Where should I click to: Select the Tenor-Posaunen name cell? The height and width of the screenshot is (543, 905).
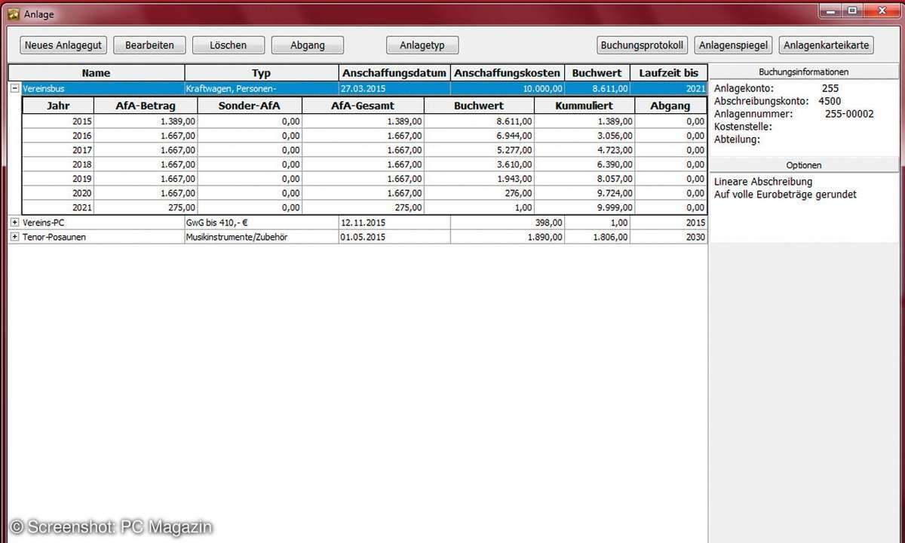[103, 237]
